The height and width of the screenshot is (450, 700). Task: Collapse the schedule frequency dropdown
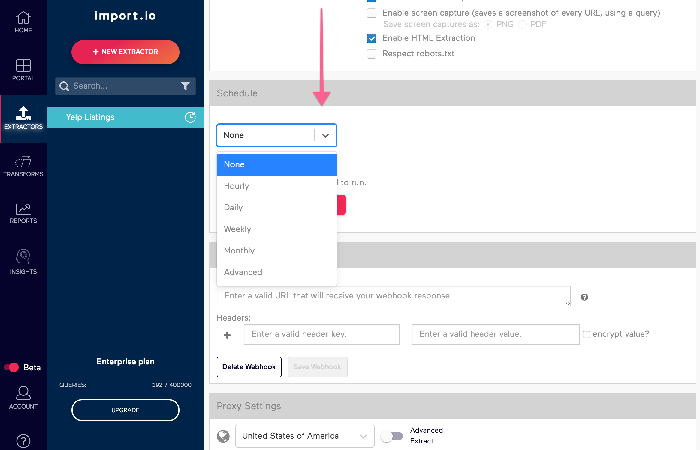click(x=325, y=135)
